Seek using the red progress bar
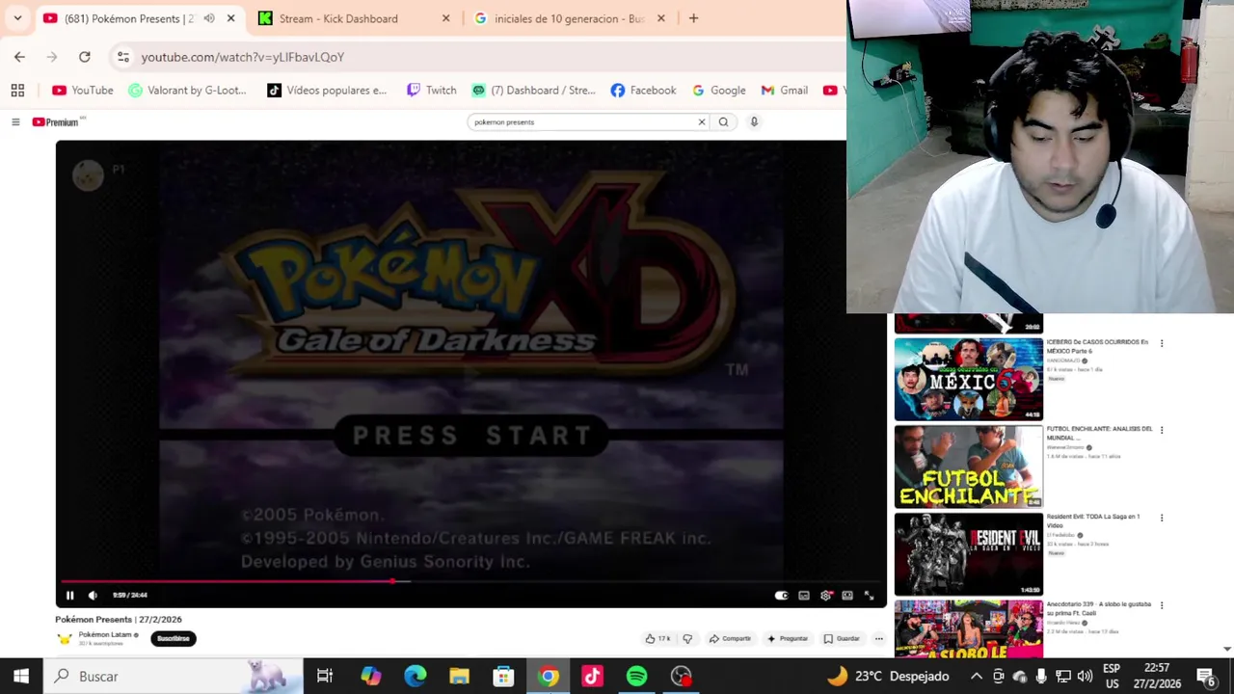Image resolution: width=1234 pixels, height=694 pixels. click(470, 581)
